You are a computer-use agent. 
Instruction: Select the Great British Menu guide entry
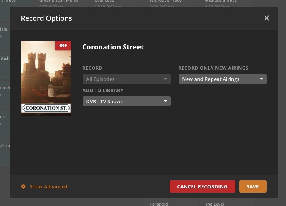58,2
